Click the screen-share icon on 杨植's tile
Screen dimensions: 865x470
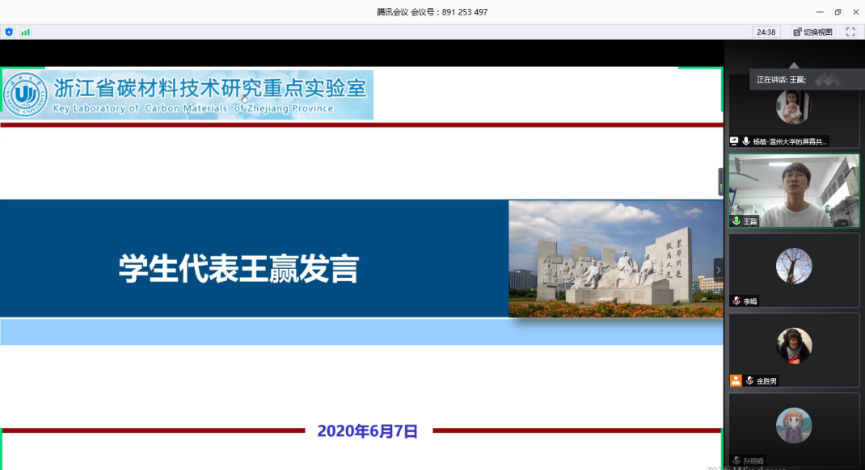734,141
